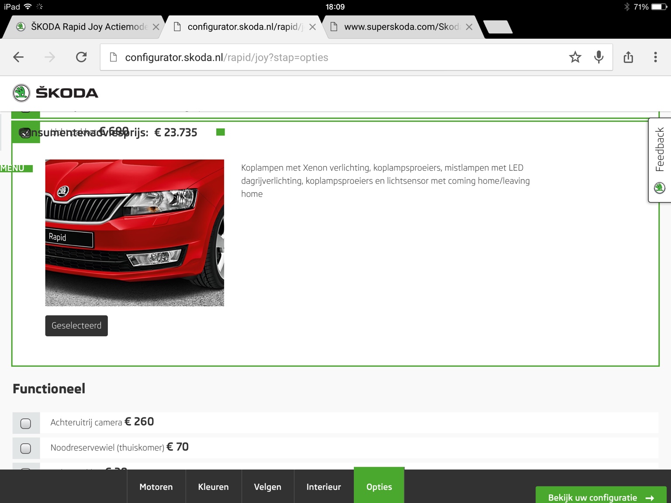Go to the Velgen step
671x503 pixels.
[x=267, y=486]
